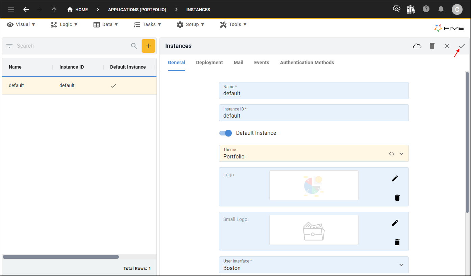Sort by the Instance ID column header
This screenshot has height=276, width=471.
(72, 67)
